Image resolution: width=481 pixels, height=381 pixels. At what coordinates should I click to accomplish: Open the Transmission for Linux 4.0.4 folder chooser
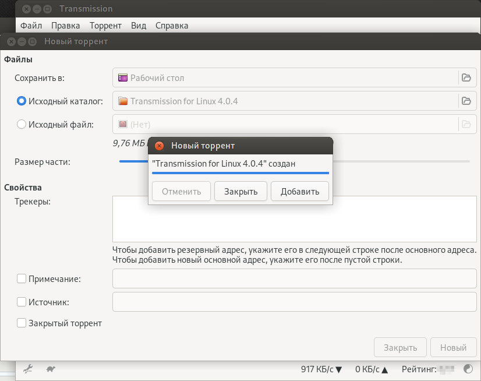(295, 101)
